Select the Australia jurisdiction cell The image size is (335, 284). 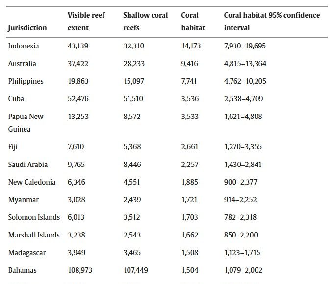click(22, 64)
